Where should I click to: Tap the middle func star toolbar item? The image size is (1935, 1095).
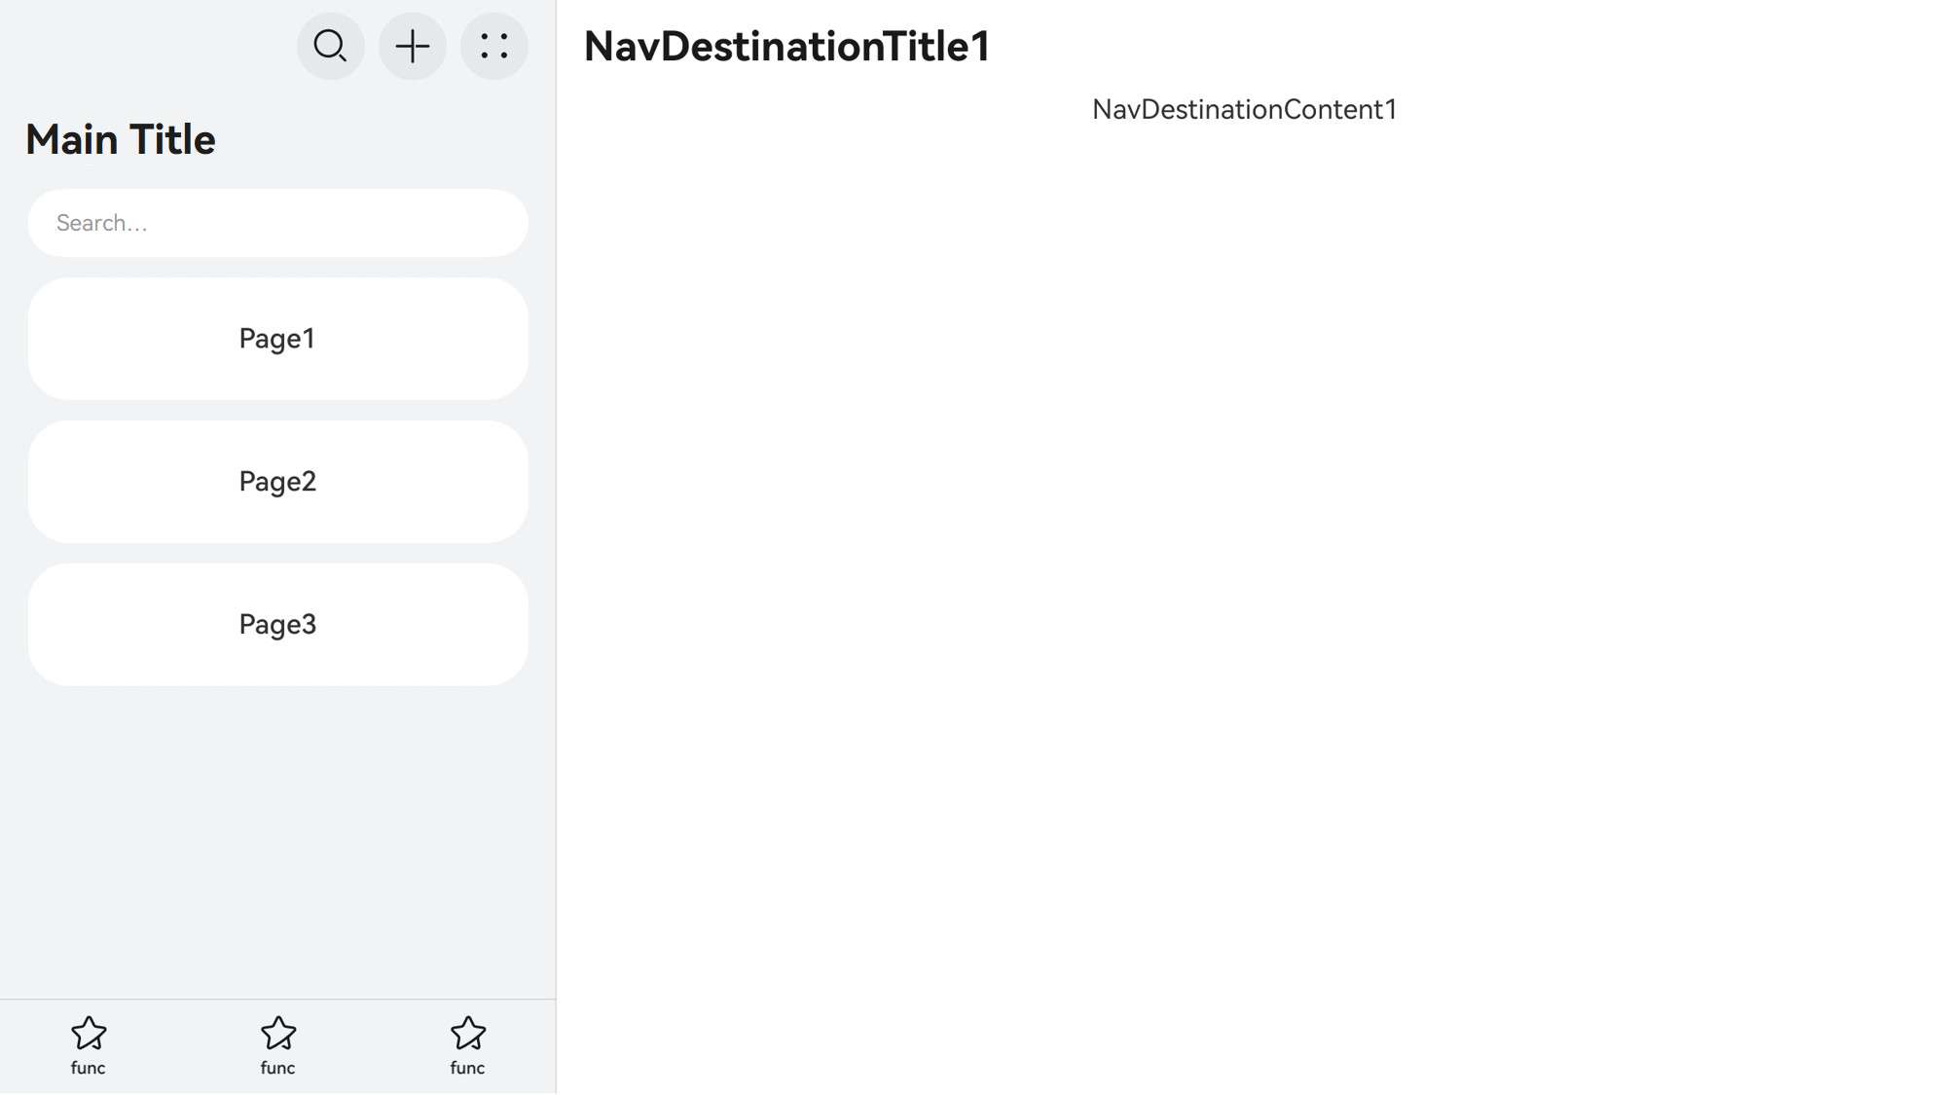278,1046
